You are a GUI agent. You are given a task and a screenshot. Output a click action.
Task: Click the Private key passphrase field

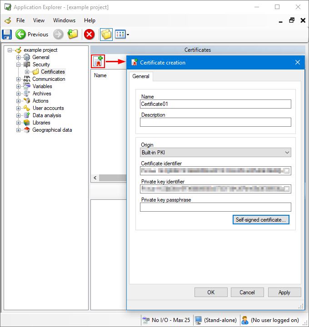point(215,207)
